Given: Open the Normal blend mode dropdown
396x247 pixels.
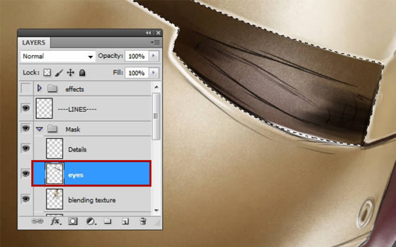Looking at the screenshot, I should 58,56.
